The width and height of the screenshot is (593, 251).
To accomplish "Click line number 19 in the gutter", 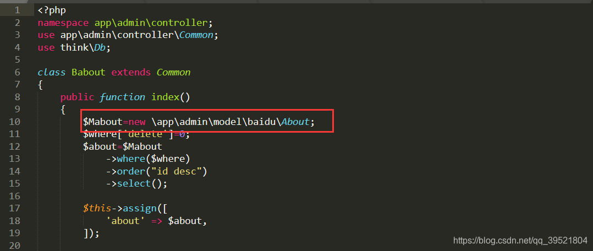I will pyautogui.click(x=15, y=233).
